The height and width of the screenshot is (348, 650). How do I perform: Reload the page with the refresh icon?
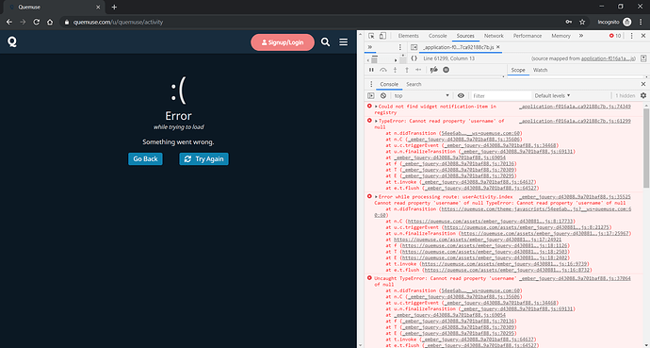37,22
